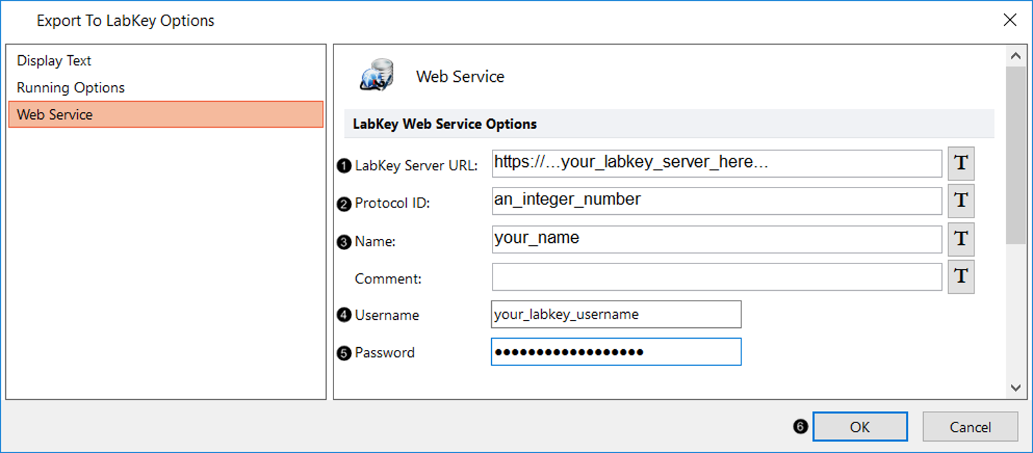Click into the Protocol ID field

pos(717,201)
